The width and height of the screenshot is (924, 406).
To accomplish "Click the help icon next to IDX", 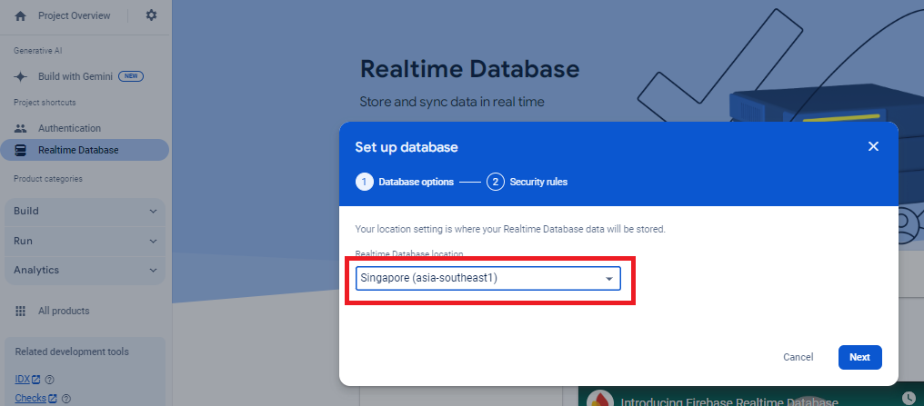I will point(49,380).
